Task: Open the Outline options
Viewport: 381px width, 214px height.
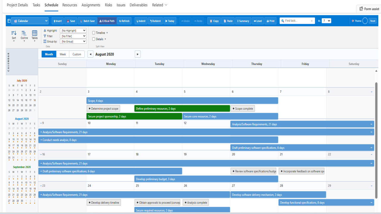Action: point(24,36)
